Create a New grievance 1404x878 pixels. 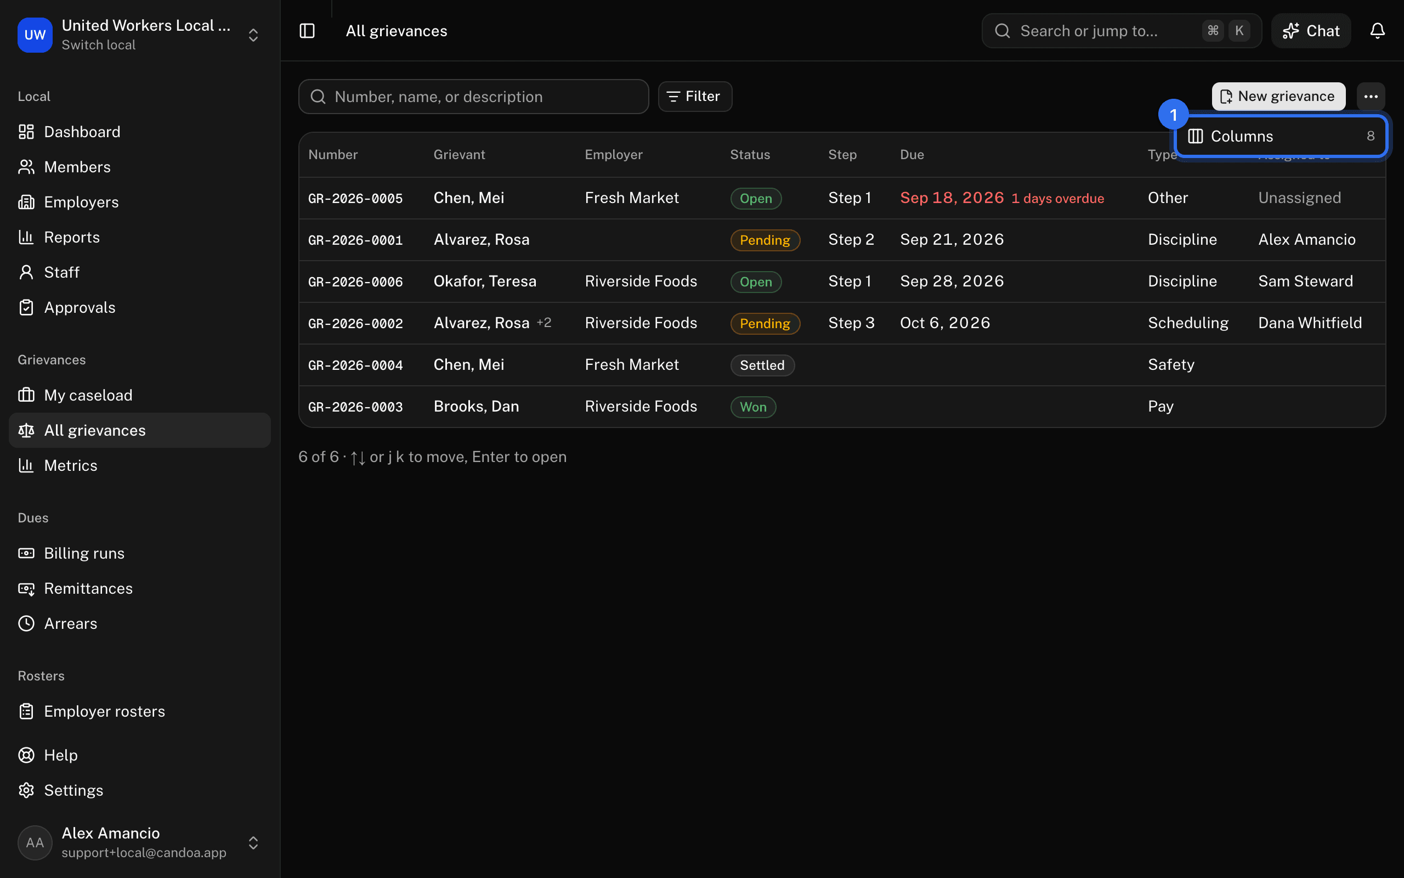tap(1278, 97)
